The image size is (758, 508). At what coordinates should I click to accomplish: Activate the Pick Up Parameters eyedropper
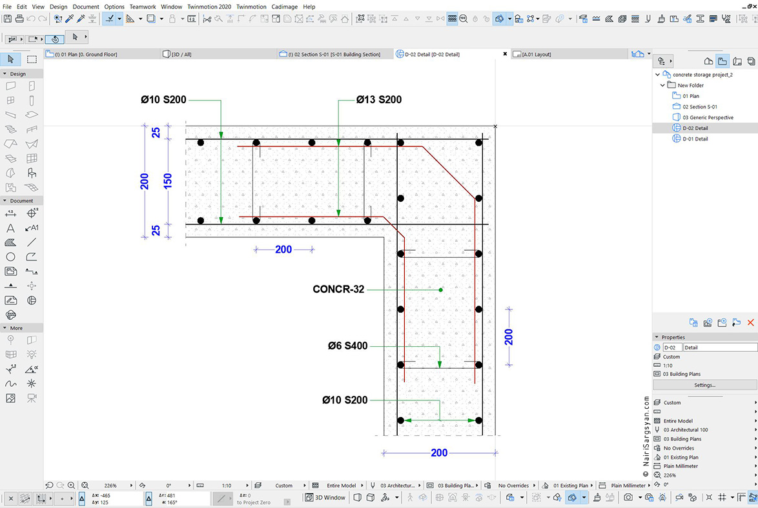(70, 19)
